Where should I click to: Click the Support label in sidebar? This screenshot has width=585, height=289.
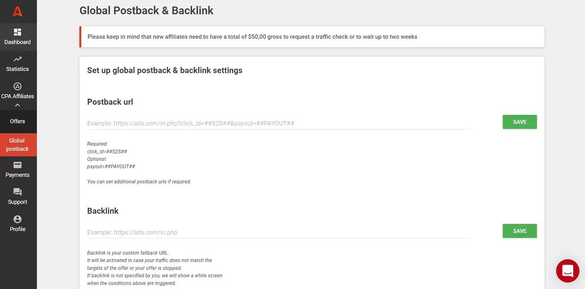[x=18, y=202]
